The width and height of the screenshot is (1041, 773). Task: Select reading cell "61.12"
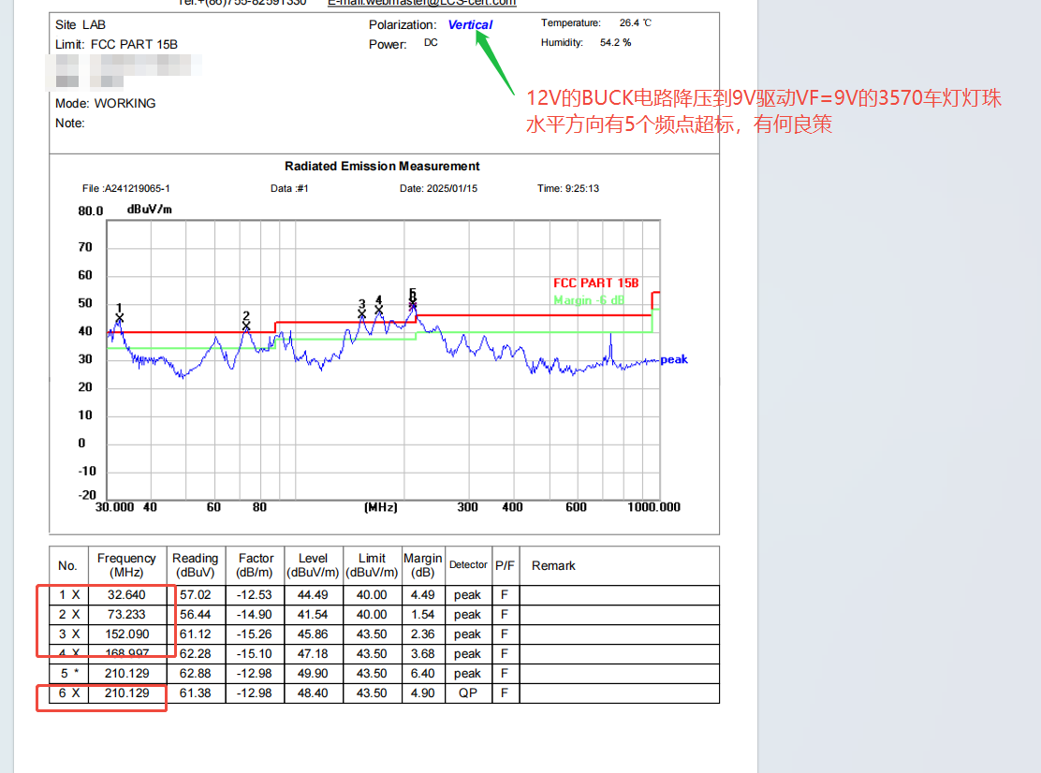(x=195, y=634)
